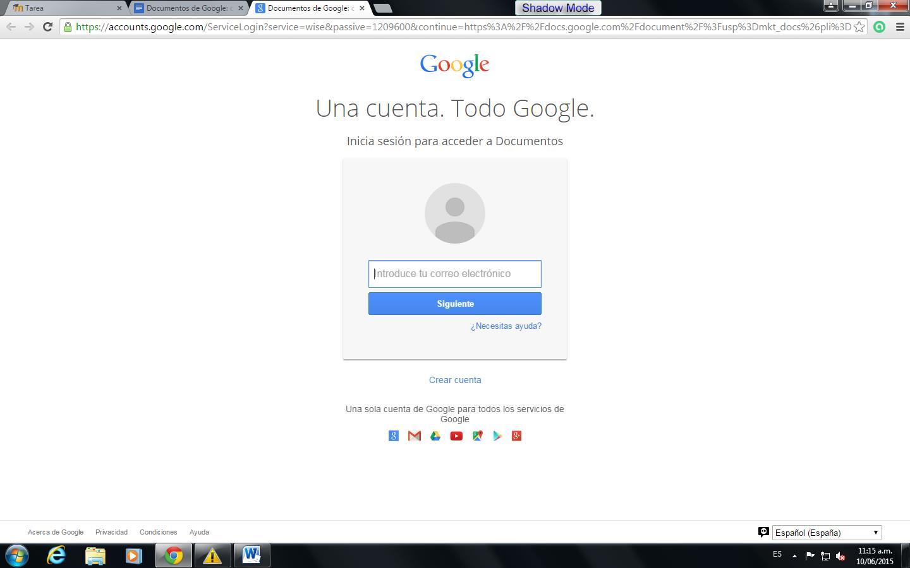Open the Español (España) language dropdown
910x568 pixels.
tap(827, 533)
